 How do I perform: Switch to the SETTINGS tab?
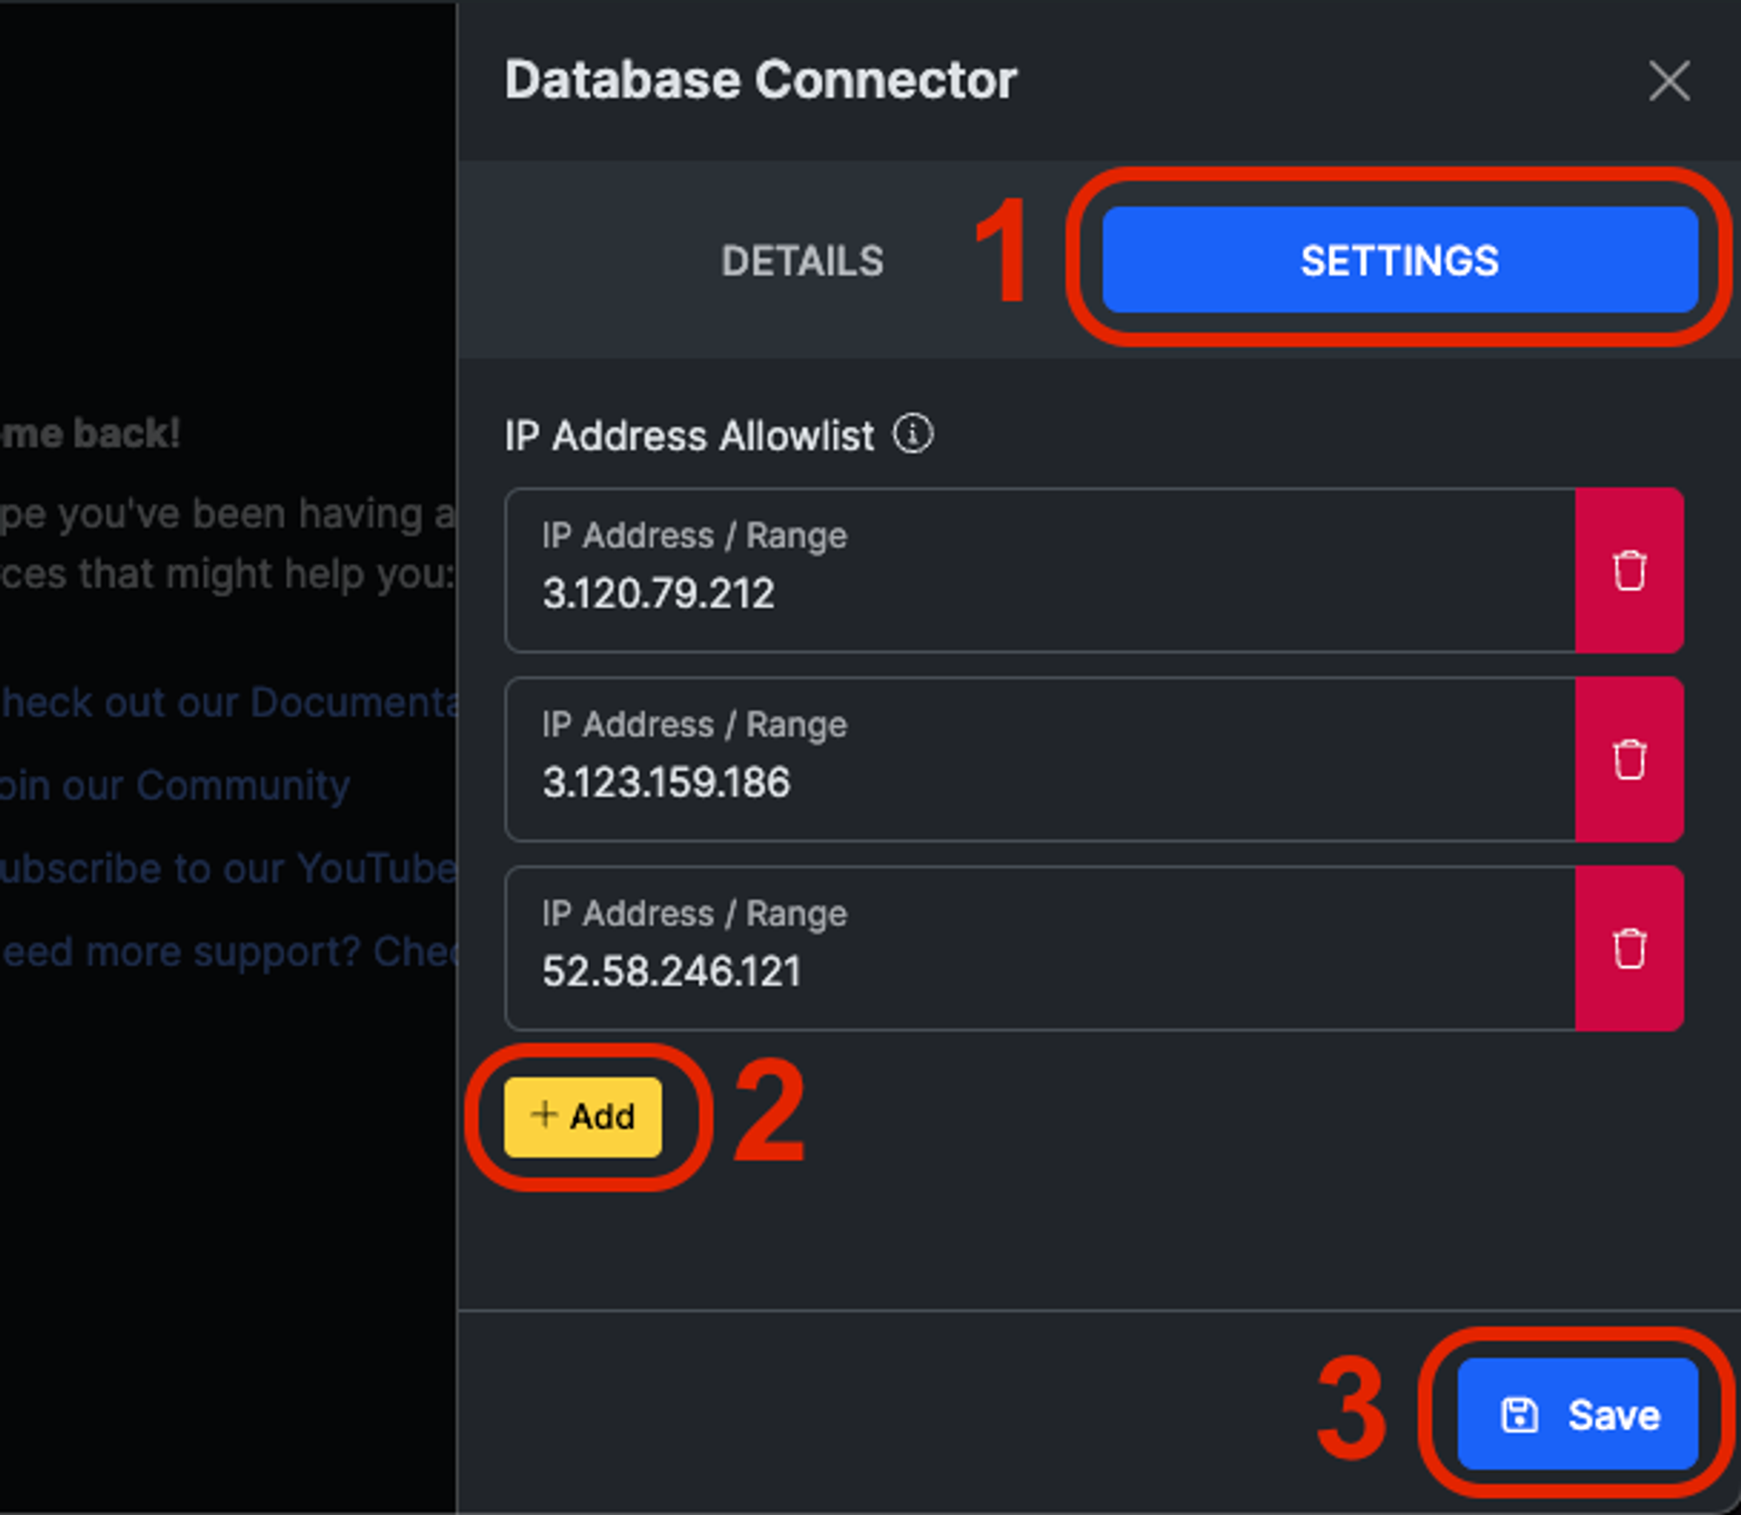click(x=1397, y=262)
